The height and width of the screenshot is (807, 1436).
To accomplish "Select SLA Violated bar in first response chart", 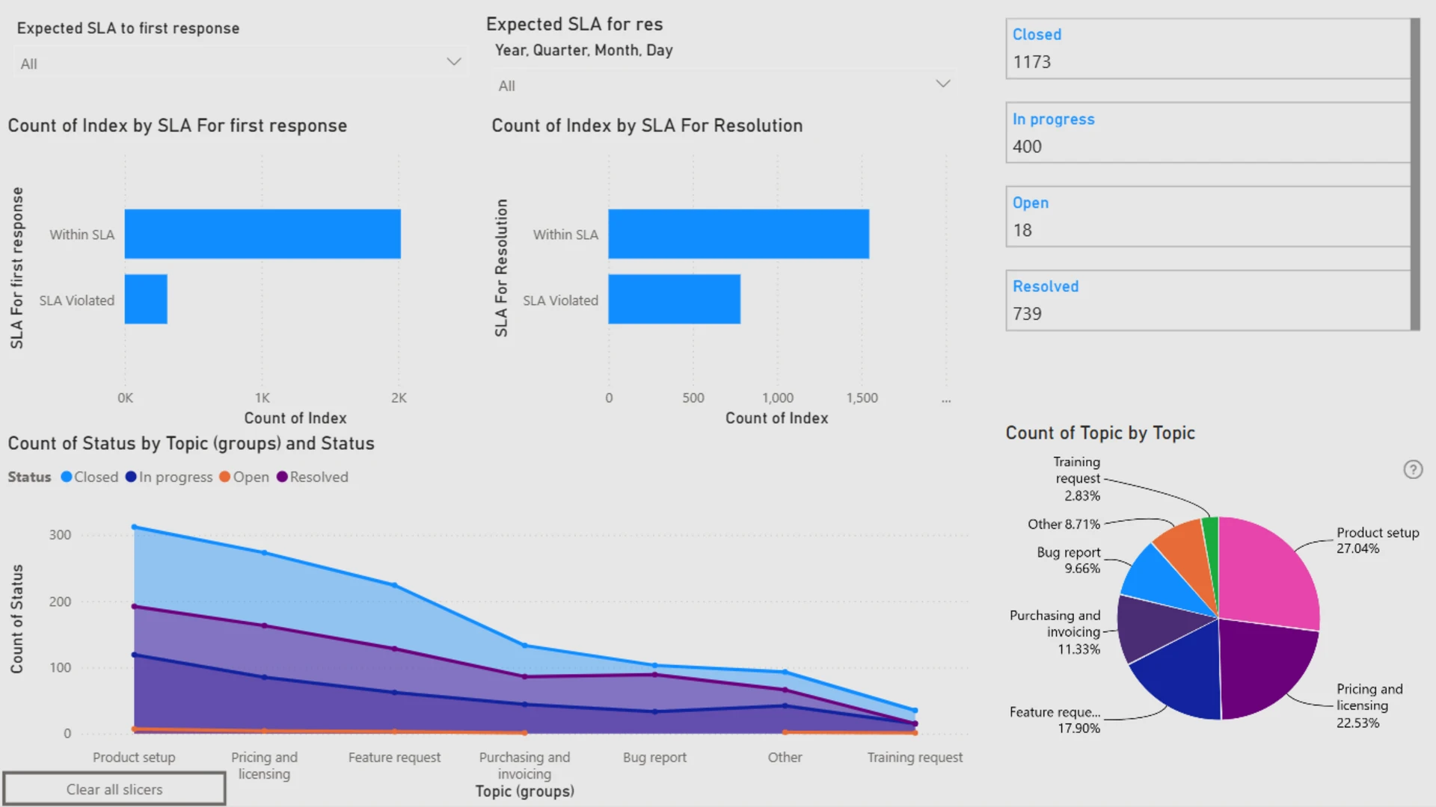I will (x=146, y=299).
